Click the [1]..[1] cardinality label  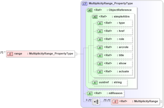(107, 100)
